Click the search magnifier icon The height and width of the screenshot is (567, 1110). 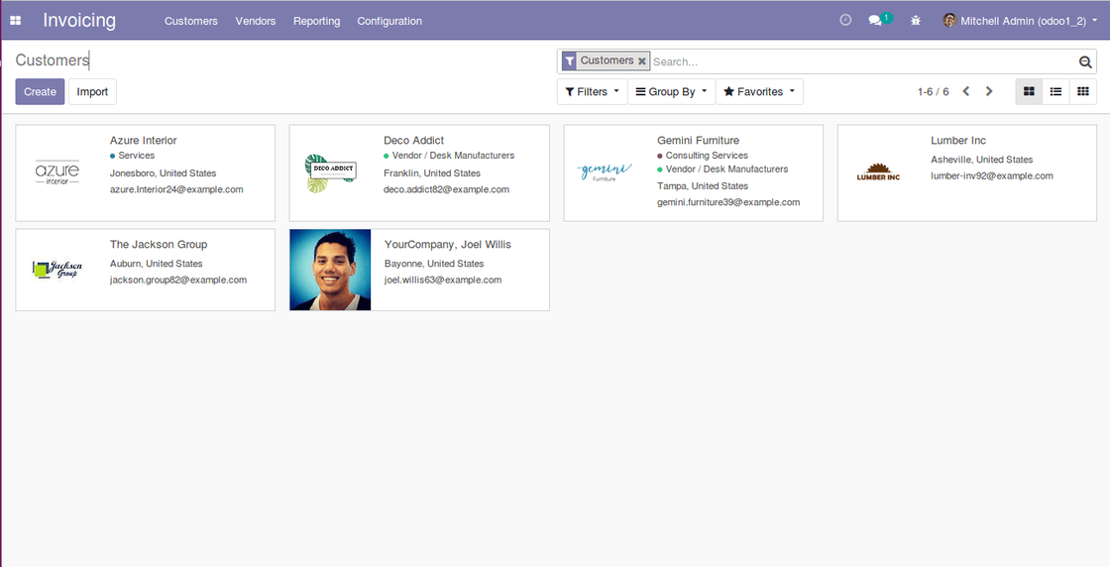[x=1085, y=61]
